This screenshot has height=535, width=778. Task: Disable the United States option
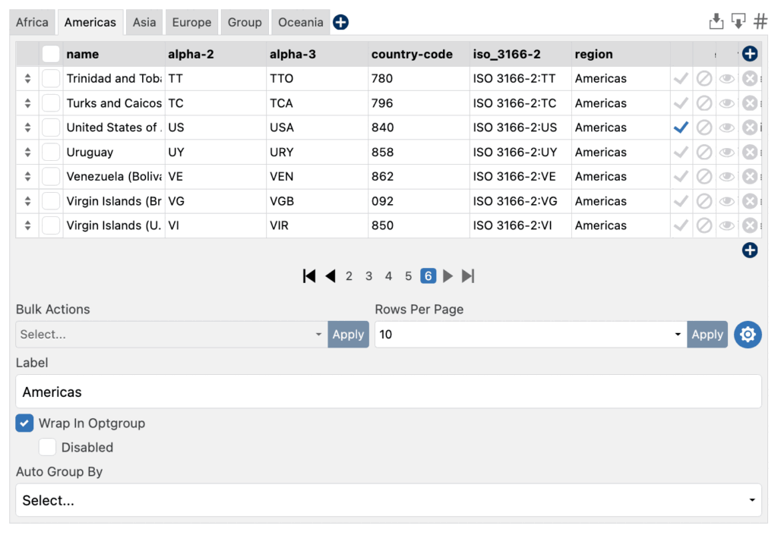tap(704, 127)
